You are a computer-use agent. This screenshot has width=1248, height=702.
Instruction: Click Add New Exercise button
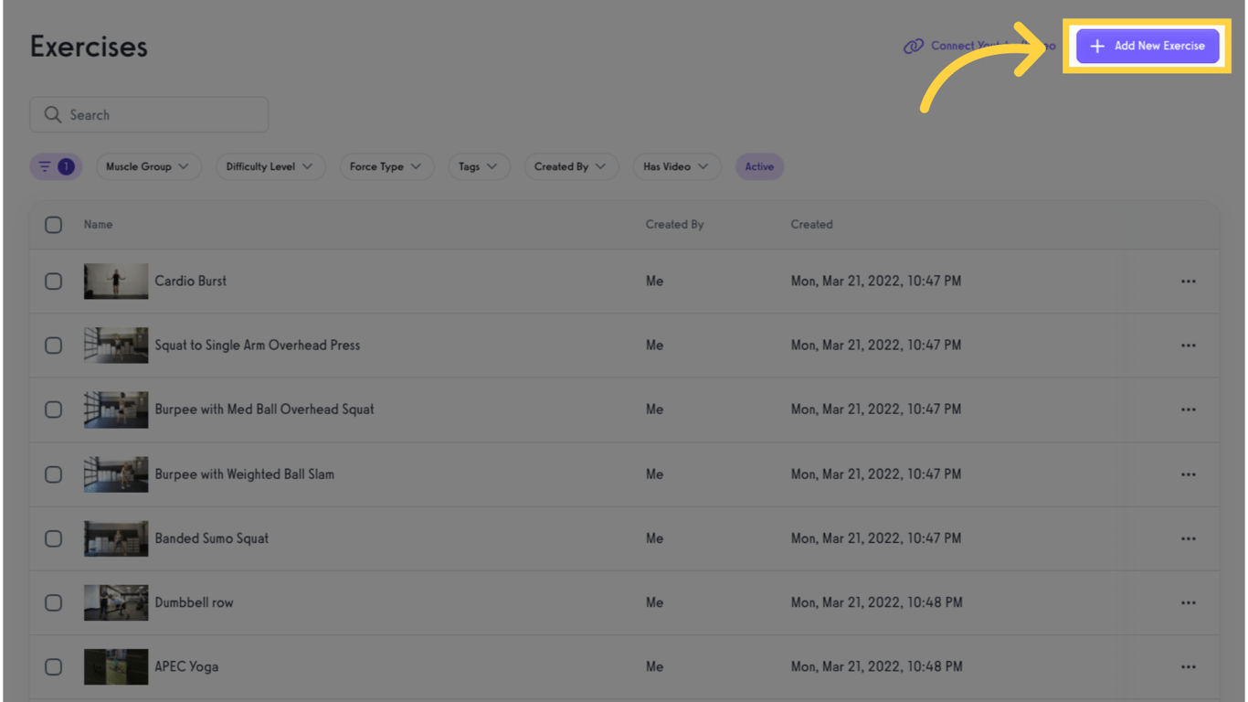1148,46
